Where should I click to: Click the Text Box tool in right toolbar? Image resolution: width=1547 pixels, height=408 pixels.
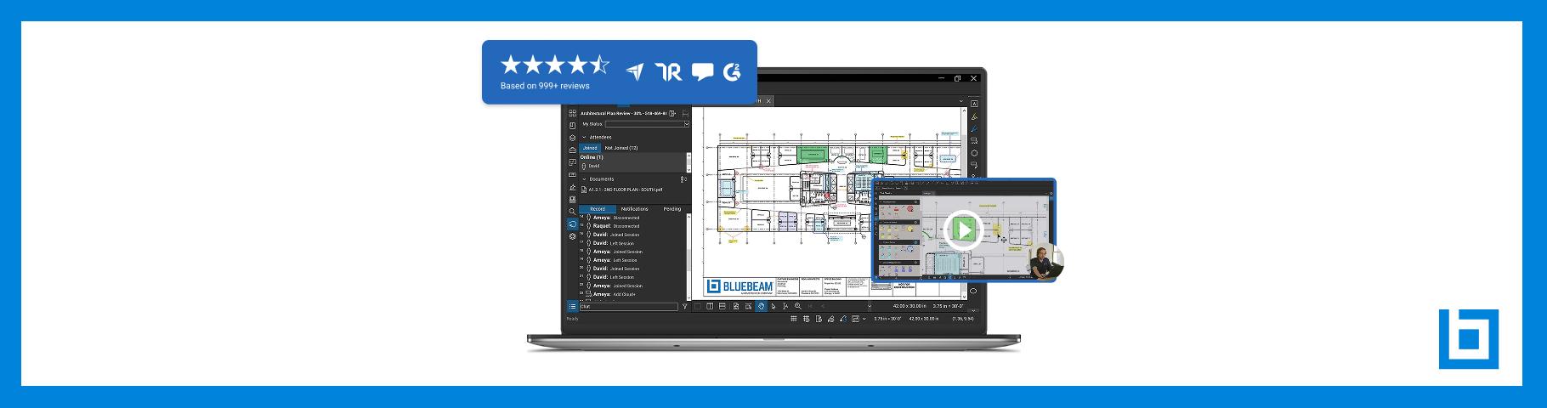pyautogui.click(x=974, y=103)
